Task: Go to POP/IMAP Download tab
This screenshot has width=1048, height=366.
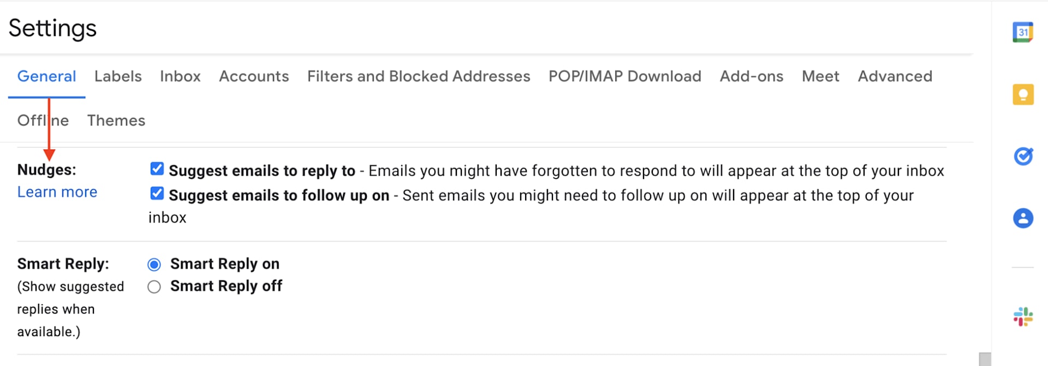Action: click(624, 76)
